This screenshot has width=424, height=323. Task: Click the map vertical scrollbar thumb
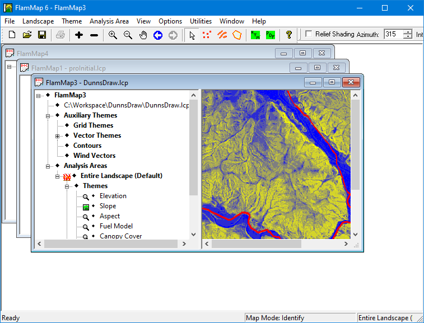[x=355, y=145]
